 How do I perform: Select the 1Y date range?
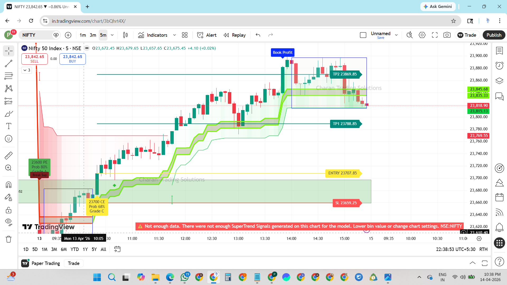coord(85,249)
